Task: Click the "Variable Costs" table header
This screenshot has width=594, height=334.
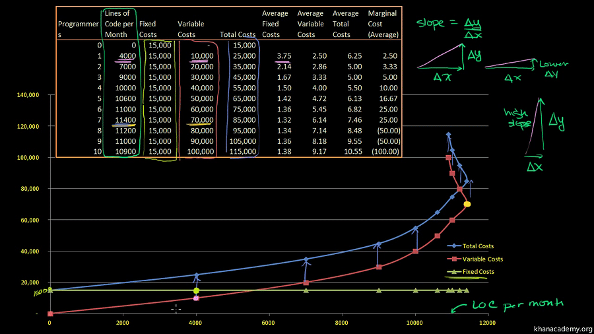Action: (x=191, y=29)
